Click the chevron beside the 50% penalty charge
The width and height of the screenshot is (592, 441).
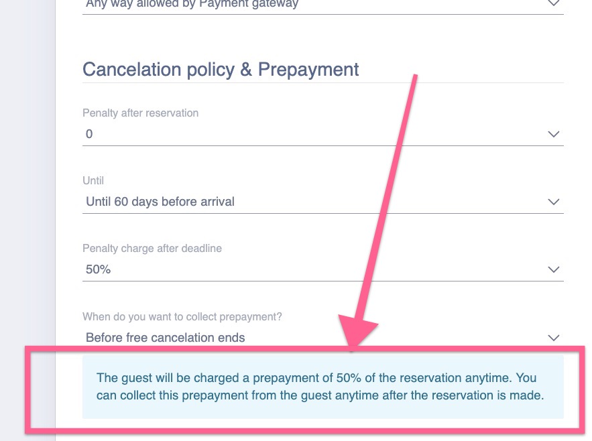(x=553, y=269)
